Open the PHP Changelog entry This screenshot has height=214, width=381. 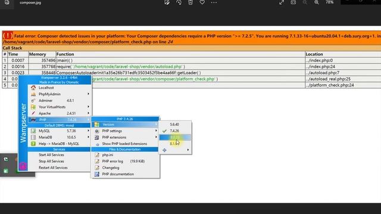point(125,168)
